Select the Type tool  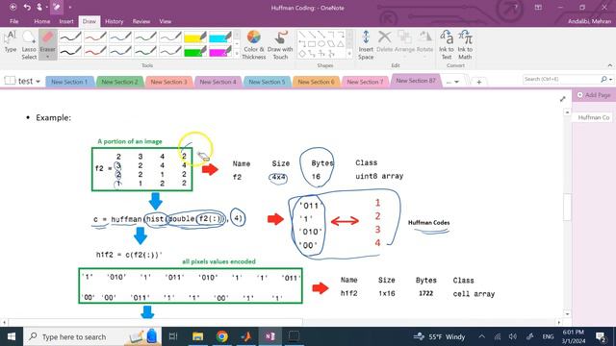(x=11, y=42)
